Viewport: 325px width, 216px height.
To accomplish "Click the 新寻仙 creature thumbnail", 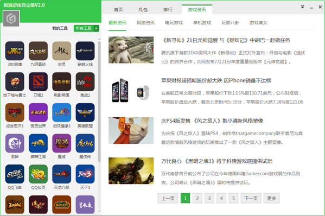I will (x=131, y=50).
